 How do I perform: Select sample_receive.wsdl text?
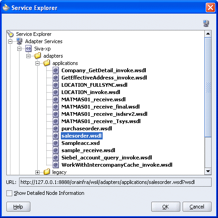click(x=88, y=150)
